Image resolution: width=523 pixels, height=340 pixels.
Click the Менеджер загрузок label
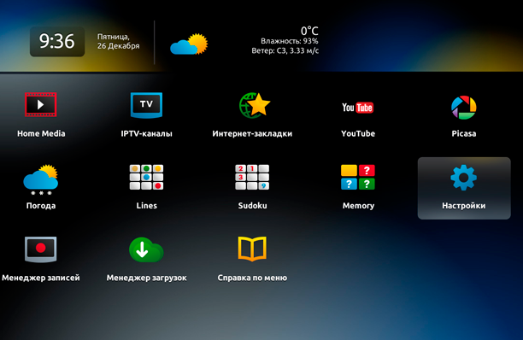point(146,278)
